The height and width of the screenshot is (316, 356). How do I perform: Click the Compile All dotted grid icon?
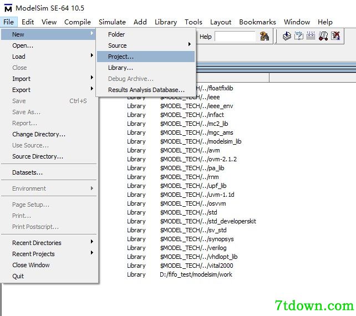[311, 36]
